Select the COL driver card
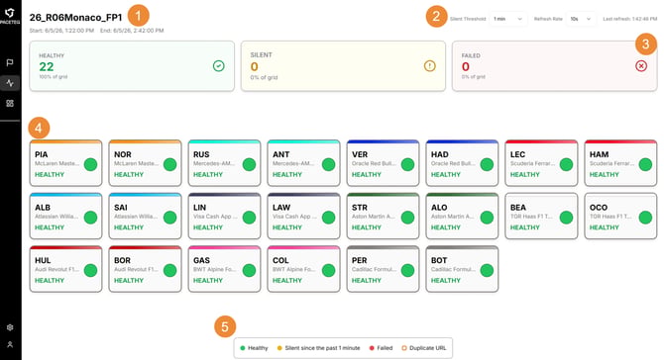This screenshot has height=360, width=664. 303,269
